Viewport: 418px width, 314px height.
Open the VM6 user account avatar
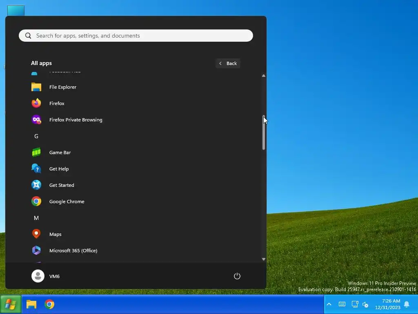point(38,276)
